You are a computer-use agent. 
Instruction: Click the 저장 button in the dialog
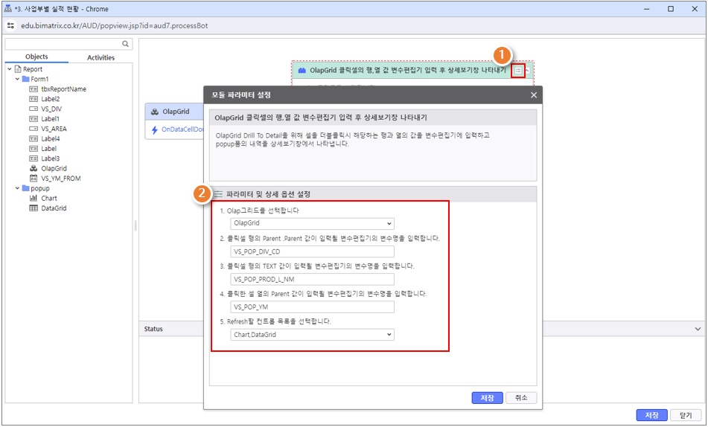click(x=487, y=398)
